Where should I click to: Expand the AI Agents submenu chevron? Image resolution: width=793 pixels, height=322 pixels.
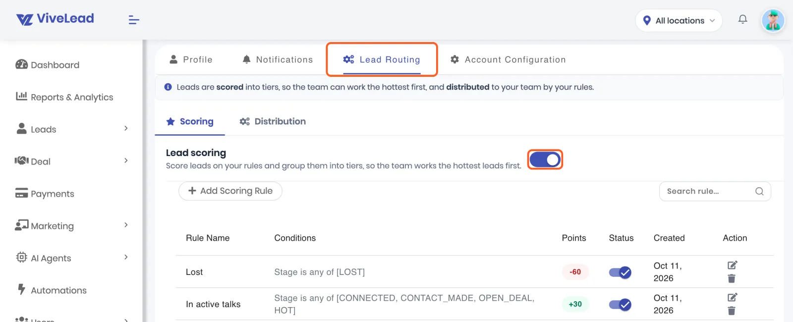[x=126, y=257]
